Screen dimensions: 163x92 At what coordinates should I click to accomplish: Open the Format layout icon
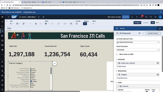pyautogui.click(x=77, y=24)
